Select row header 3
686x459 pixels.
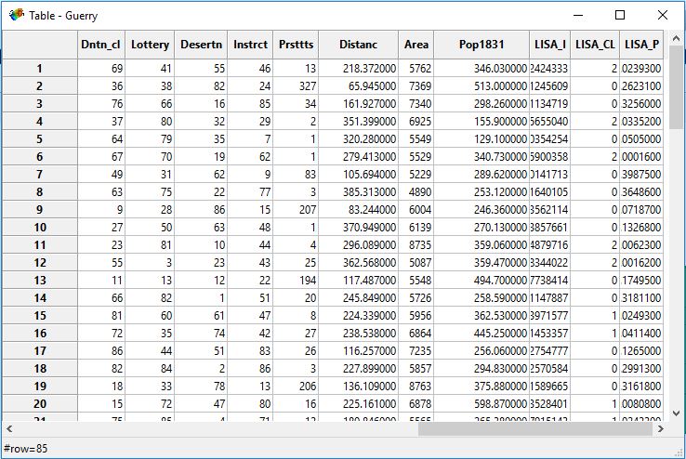[x=40, y=104]
